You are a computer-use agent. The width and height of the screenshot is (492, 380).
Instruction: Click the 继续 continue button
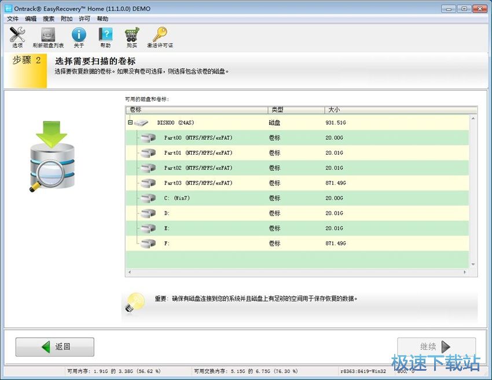tap(436, 347)
